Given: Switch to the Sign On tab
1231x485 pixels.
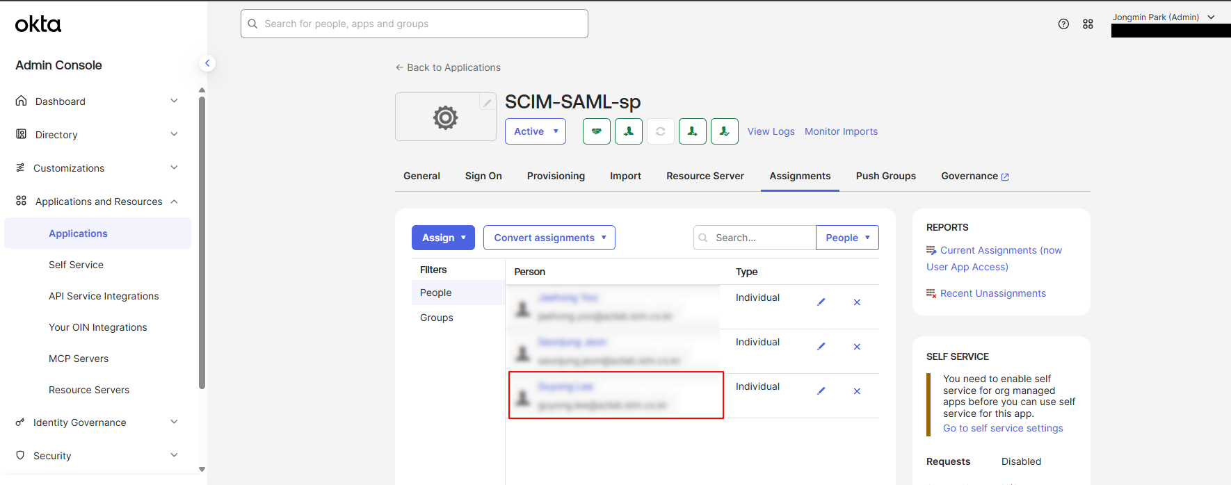Looking at the screenshot, I should (483, 176).
